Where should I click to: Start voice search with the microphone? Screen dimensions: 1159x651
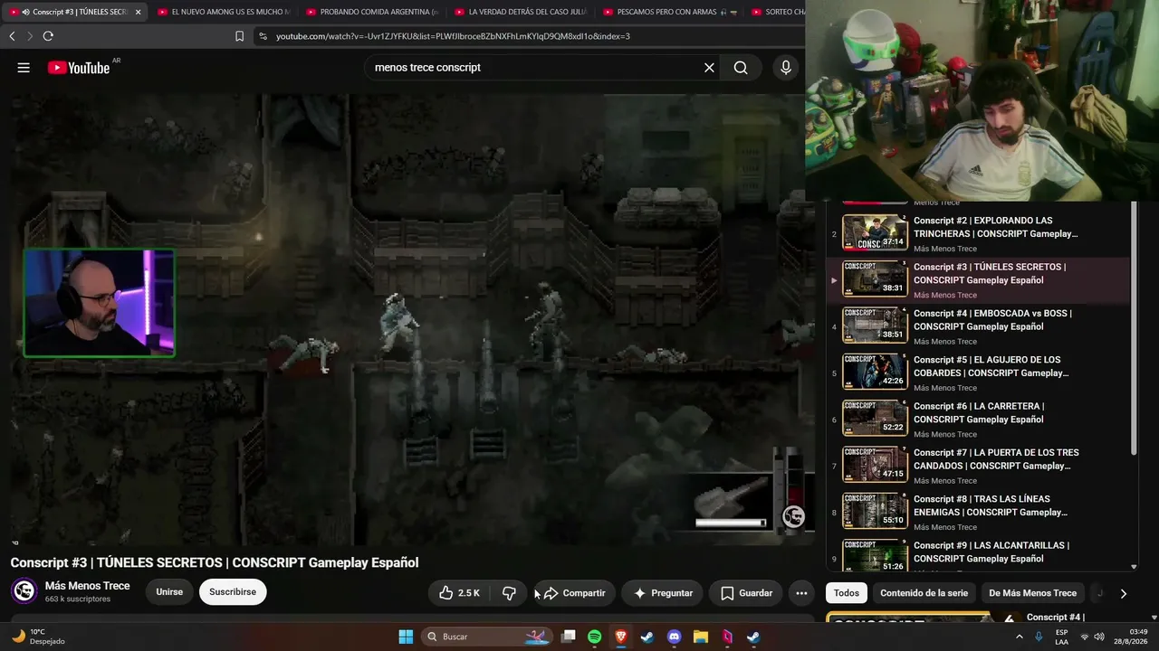(786, 68)
